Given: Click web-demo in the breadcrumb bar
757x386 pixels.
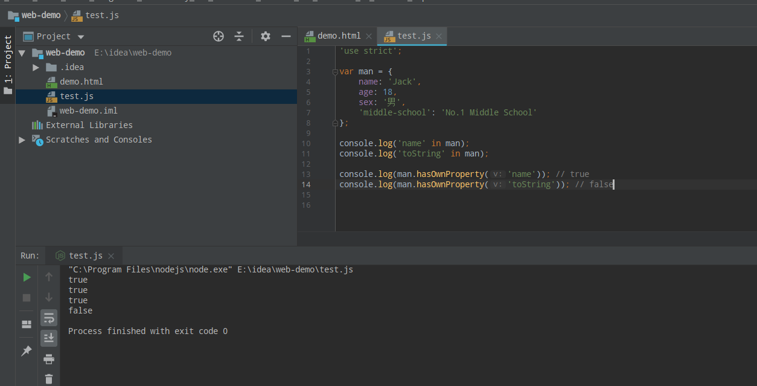Looking at the screenshot, I should pos(34,15).
